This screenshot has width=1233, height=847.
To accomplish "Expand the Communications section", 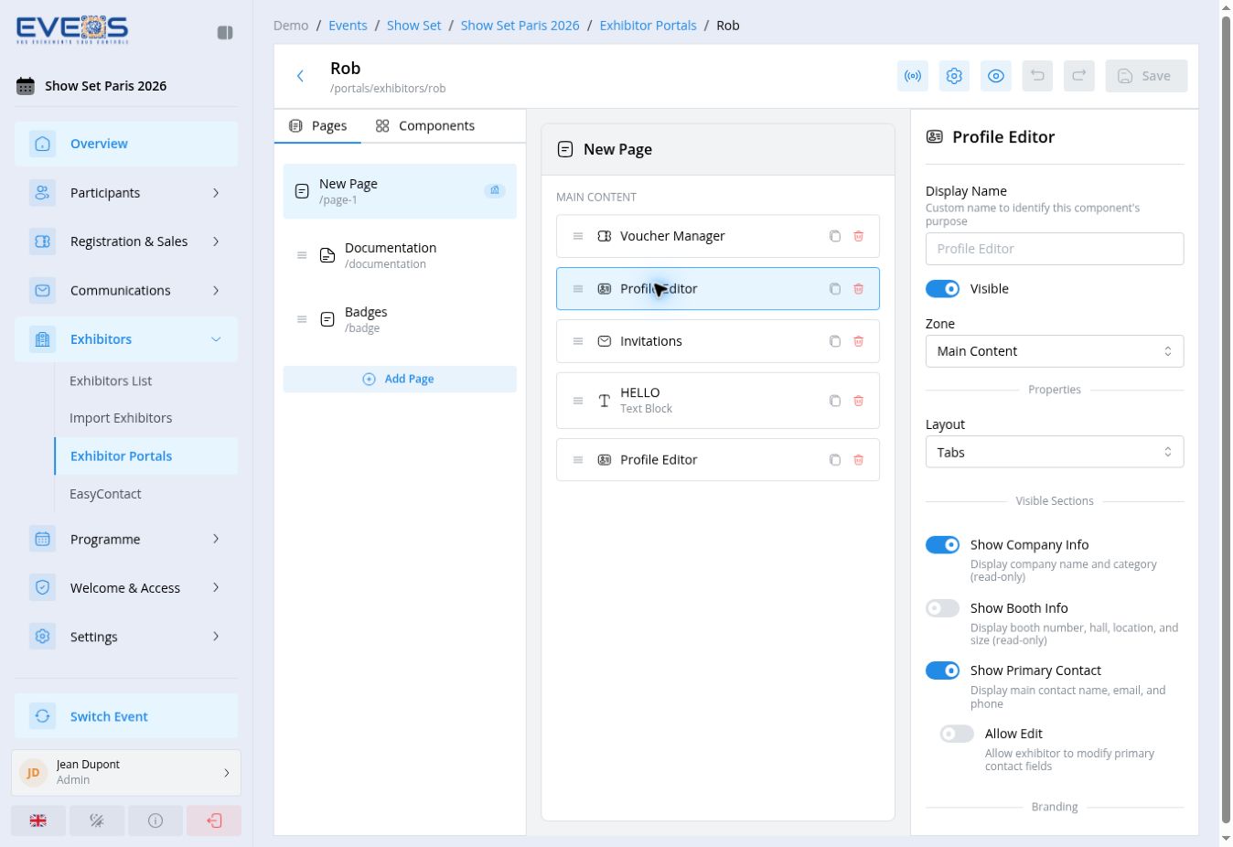I will 126,291.
